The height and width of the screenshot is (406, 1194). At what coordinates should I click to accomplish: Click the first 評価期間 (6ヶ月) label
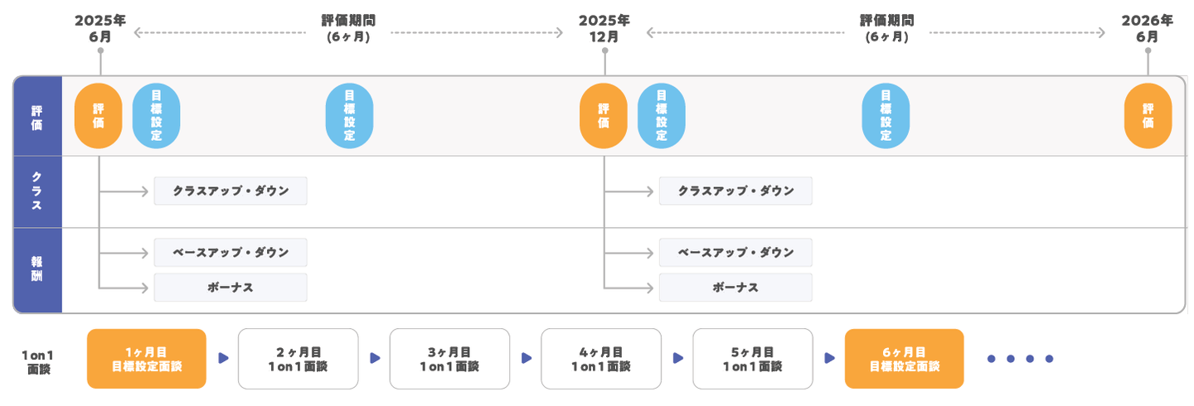coord(348,28)
